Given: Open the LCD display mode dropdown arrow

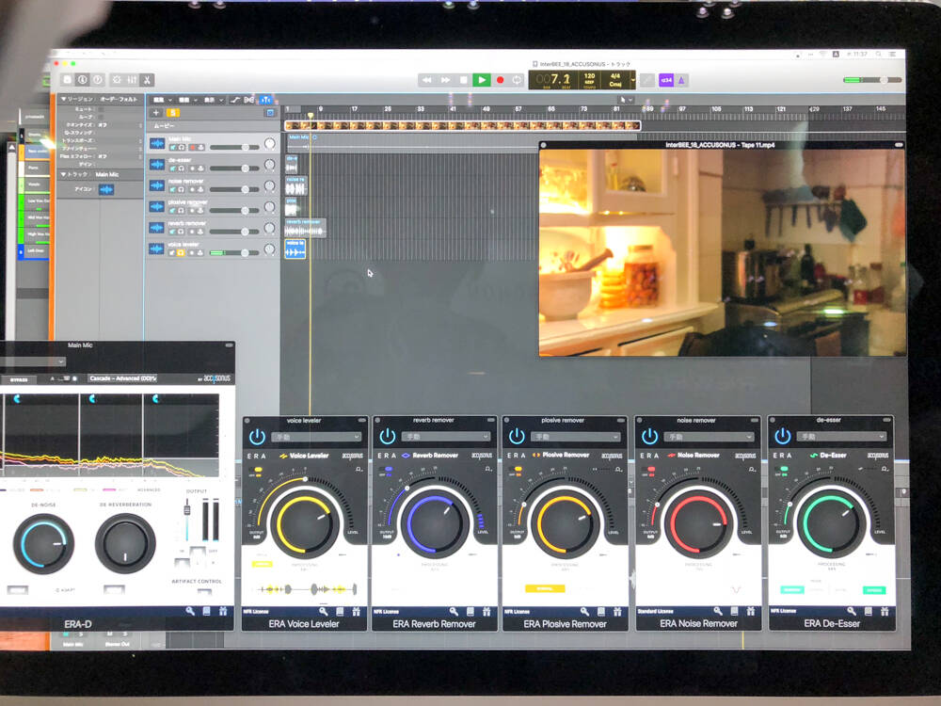Looking at the screenshot, I should (632, 80).
